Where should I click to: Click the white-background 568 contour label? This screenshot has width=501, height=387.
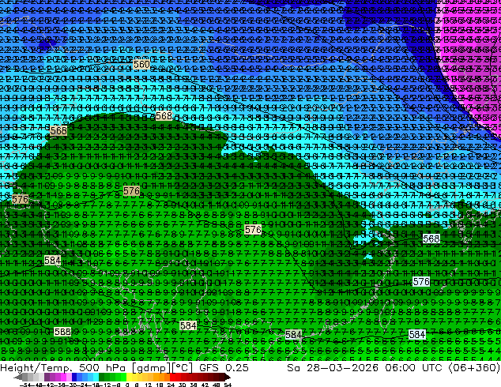coord(431,239)
